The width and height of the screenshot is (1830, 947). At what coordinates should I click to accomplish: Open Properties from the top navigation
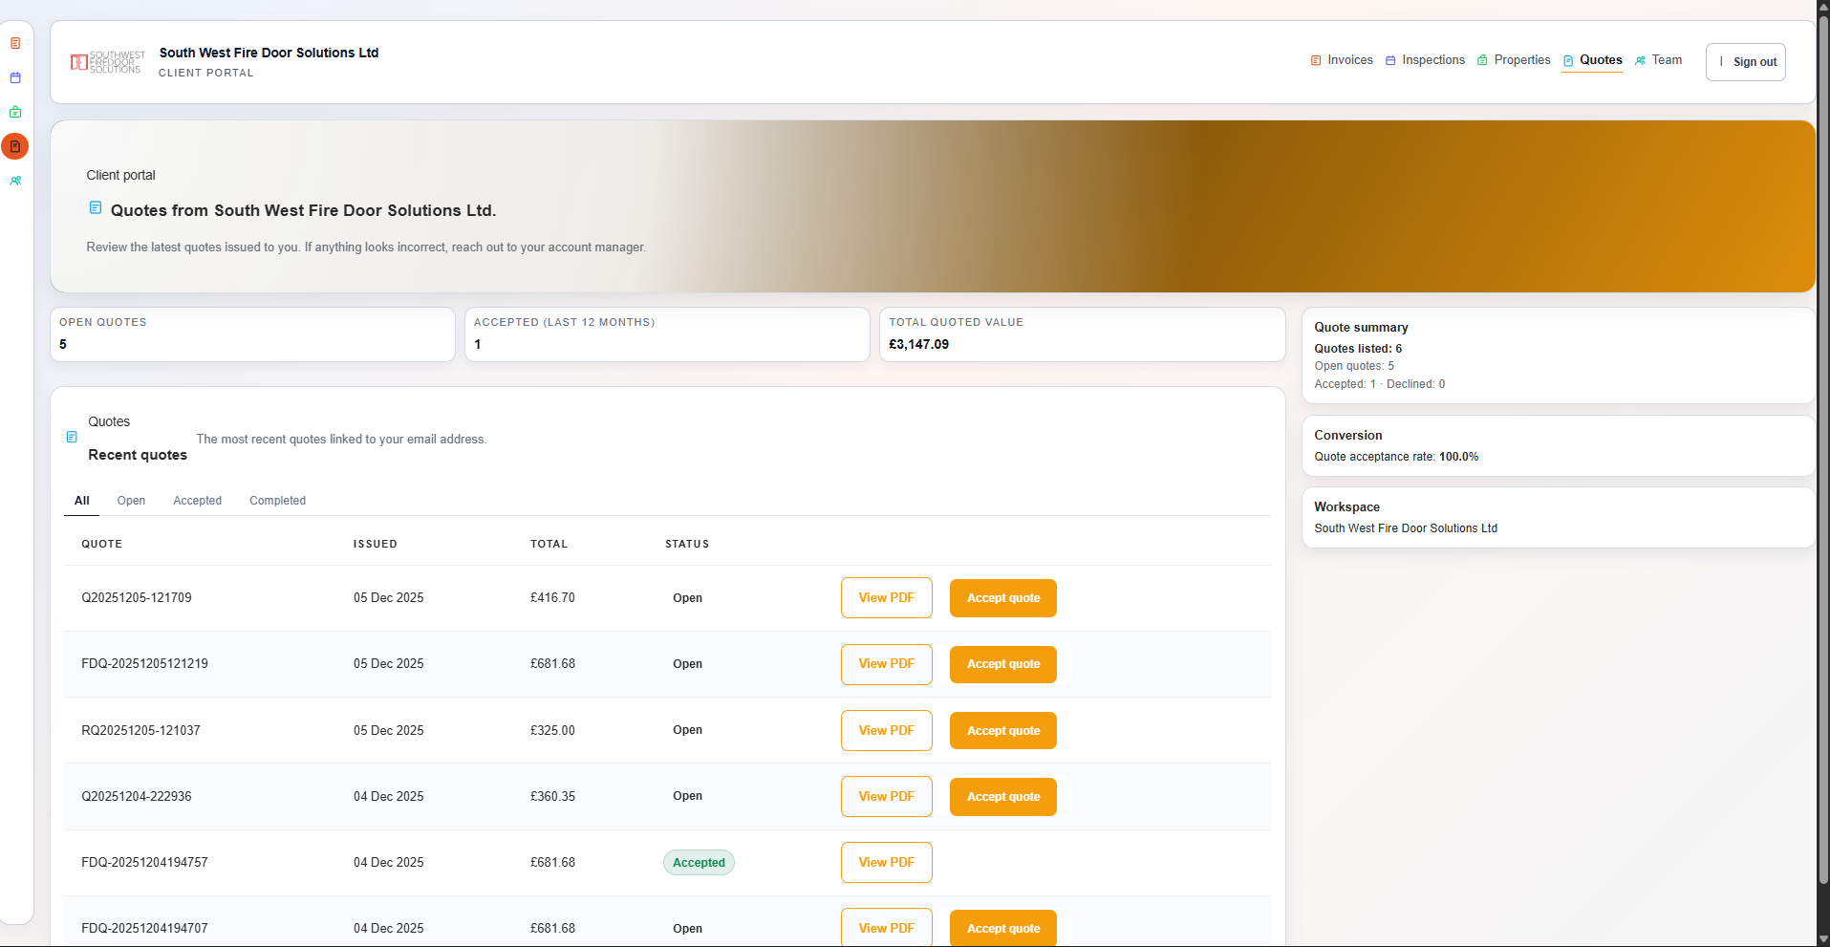pyautogui.click(x=1521, y=60)
